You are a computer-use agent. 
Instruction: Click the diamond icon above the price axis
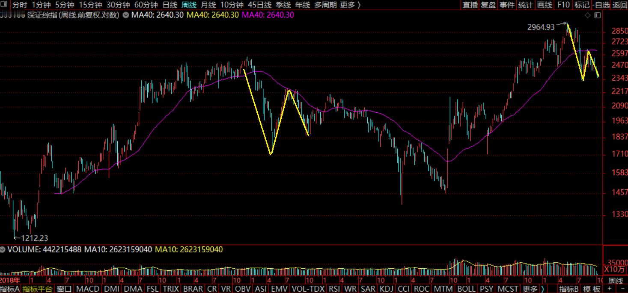pos(587,15)
